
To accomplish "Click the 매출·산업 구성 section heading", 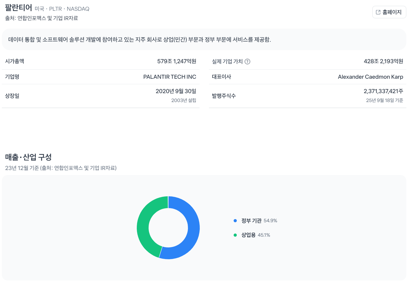I will pyautogui.click(x=28, y=157).
